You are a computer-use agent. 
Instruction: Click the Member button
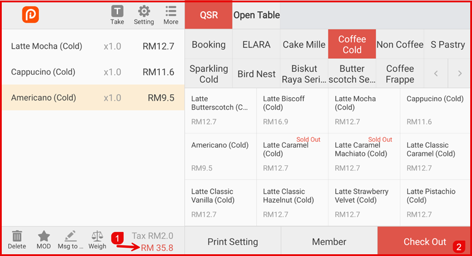pyautogui.click(x=329, y=241)
